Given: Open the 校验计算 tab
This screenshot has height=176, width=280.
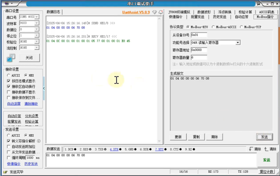Looking at the screenshot, I should pyautogui.click(x=245, y=12).
